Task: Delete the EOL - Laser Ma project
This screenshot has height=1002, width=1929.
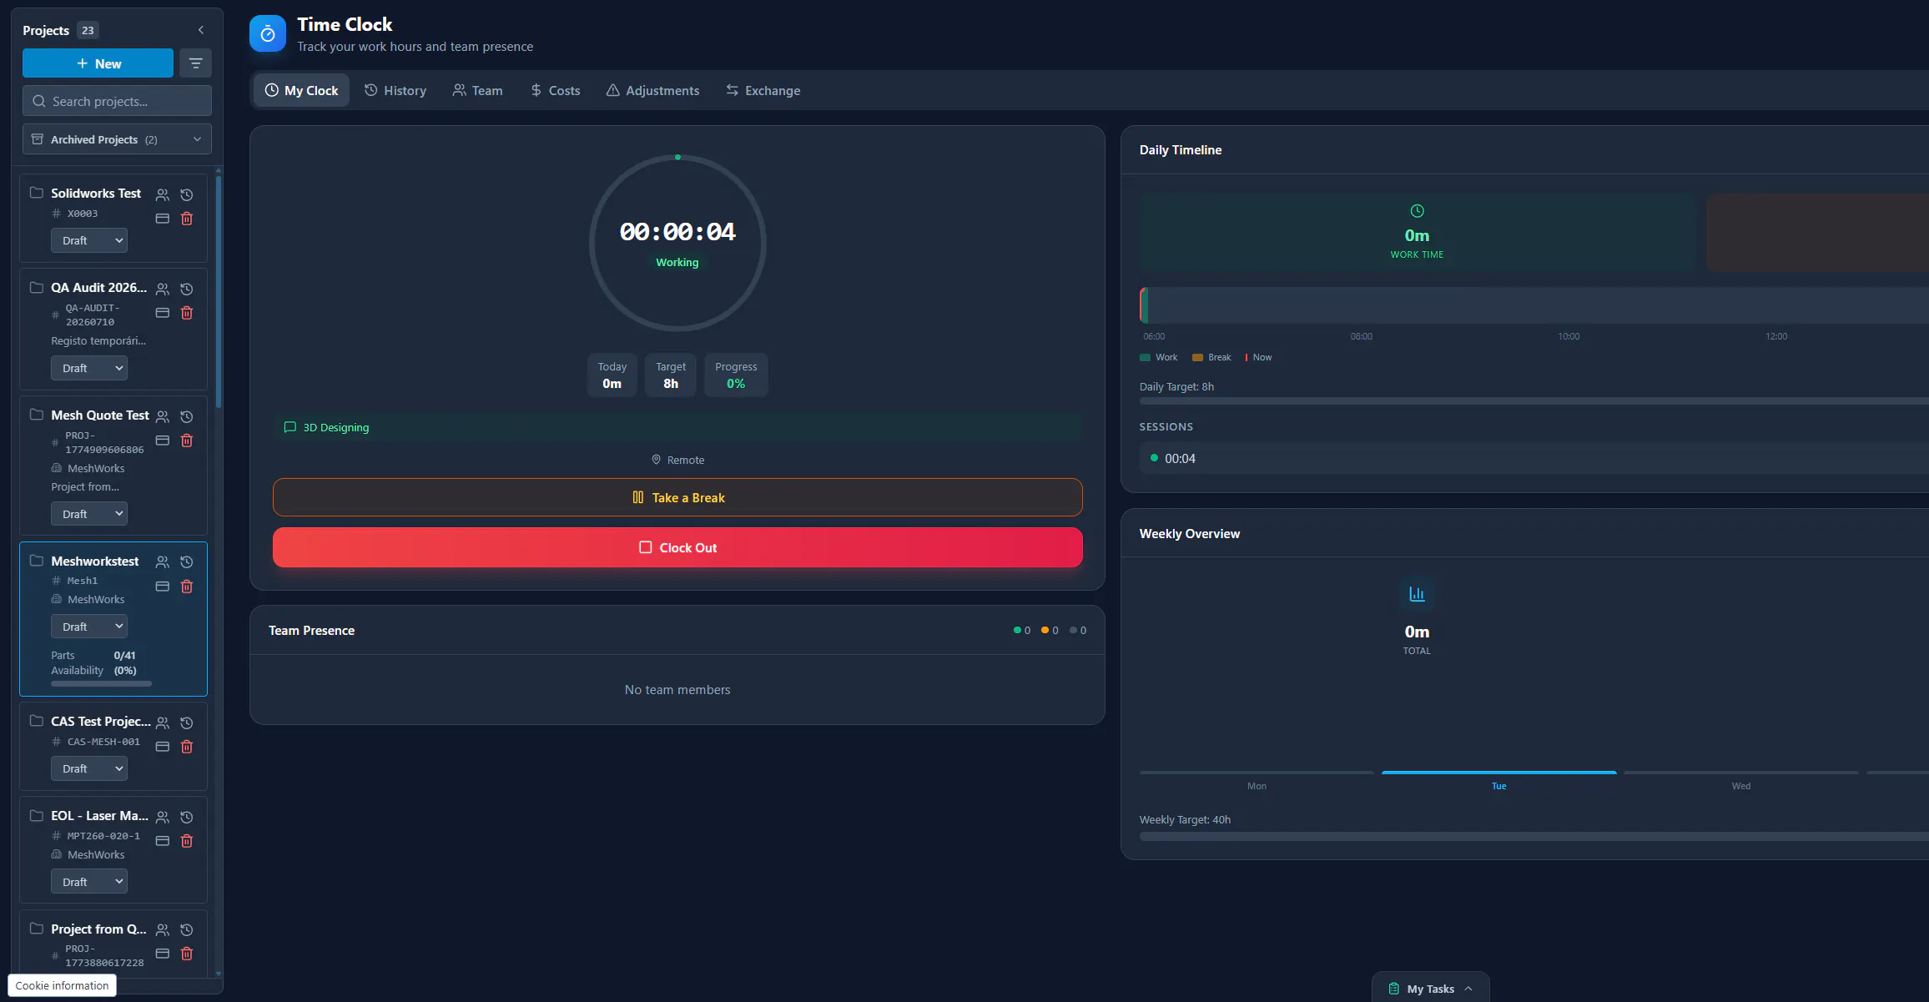Action: tap(187, 841)
